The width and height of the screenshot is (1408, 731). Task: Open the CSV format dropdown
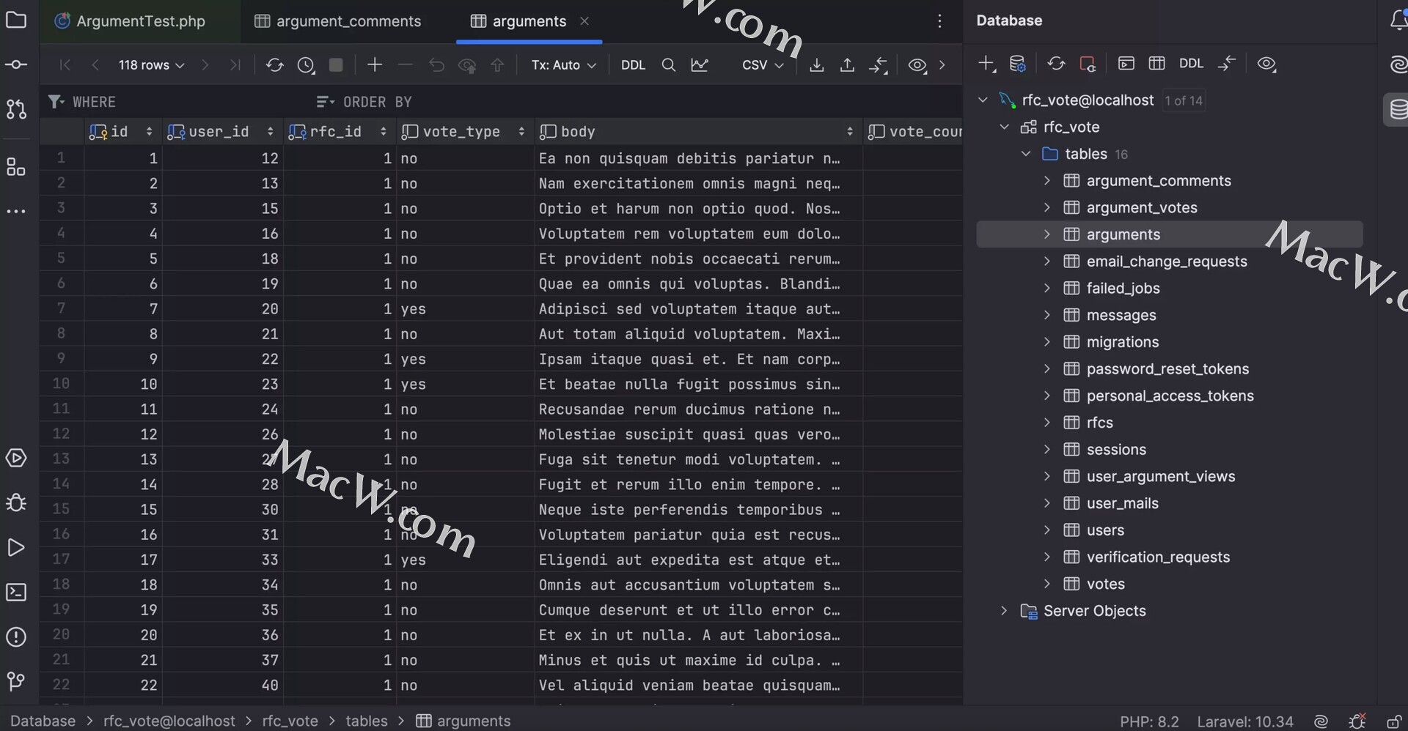tap(763, 65)
